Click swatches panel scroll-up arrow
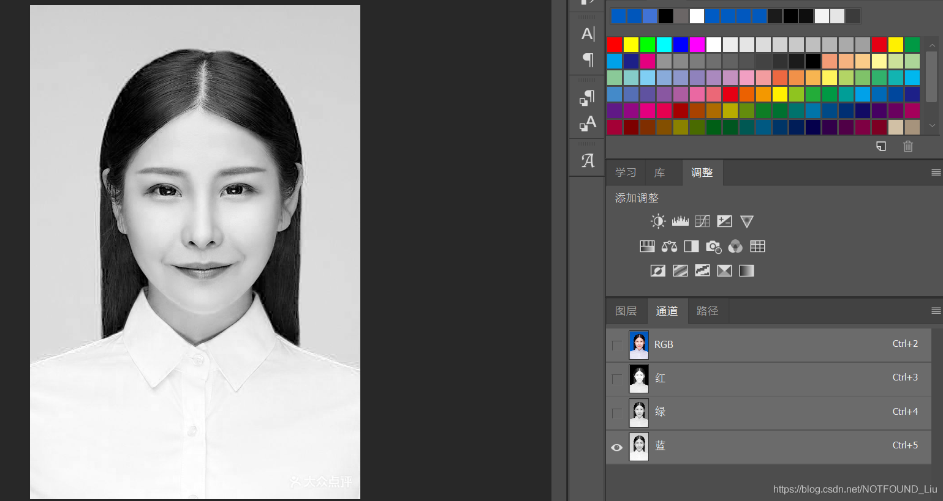The height and width of the screenshot is (501, 943). (932, 46)
